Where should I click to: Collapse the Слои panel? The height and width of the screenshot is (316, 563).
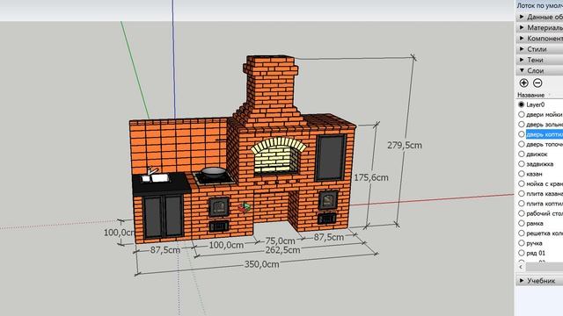[539, 70]
